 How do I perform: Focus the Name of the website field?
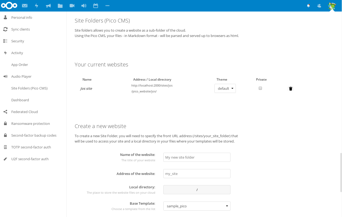point(197,157)
